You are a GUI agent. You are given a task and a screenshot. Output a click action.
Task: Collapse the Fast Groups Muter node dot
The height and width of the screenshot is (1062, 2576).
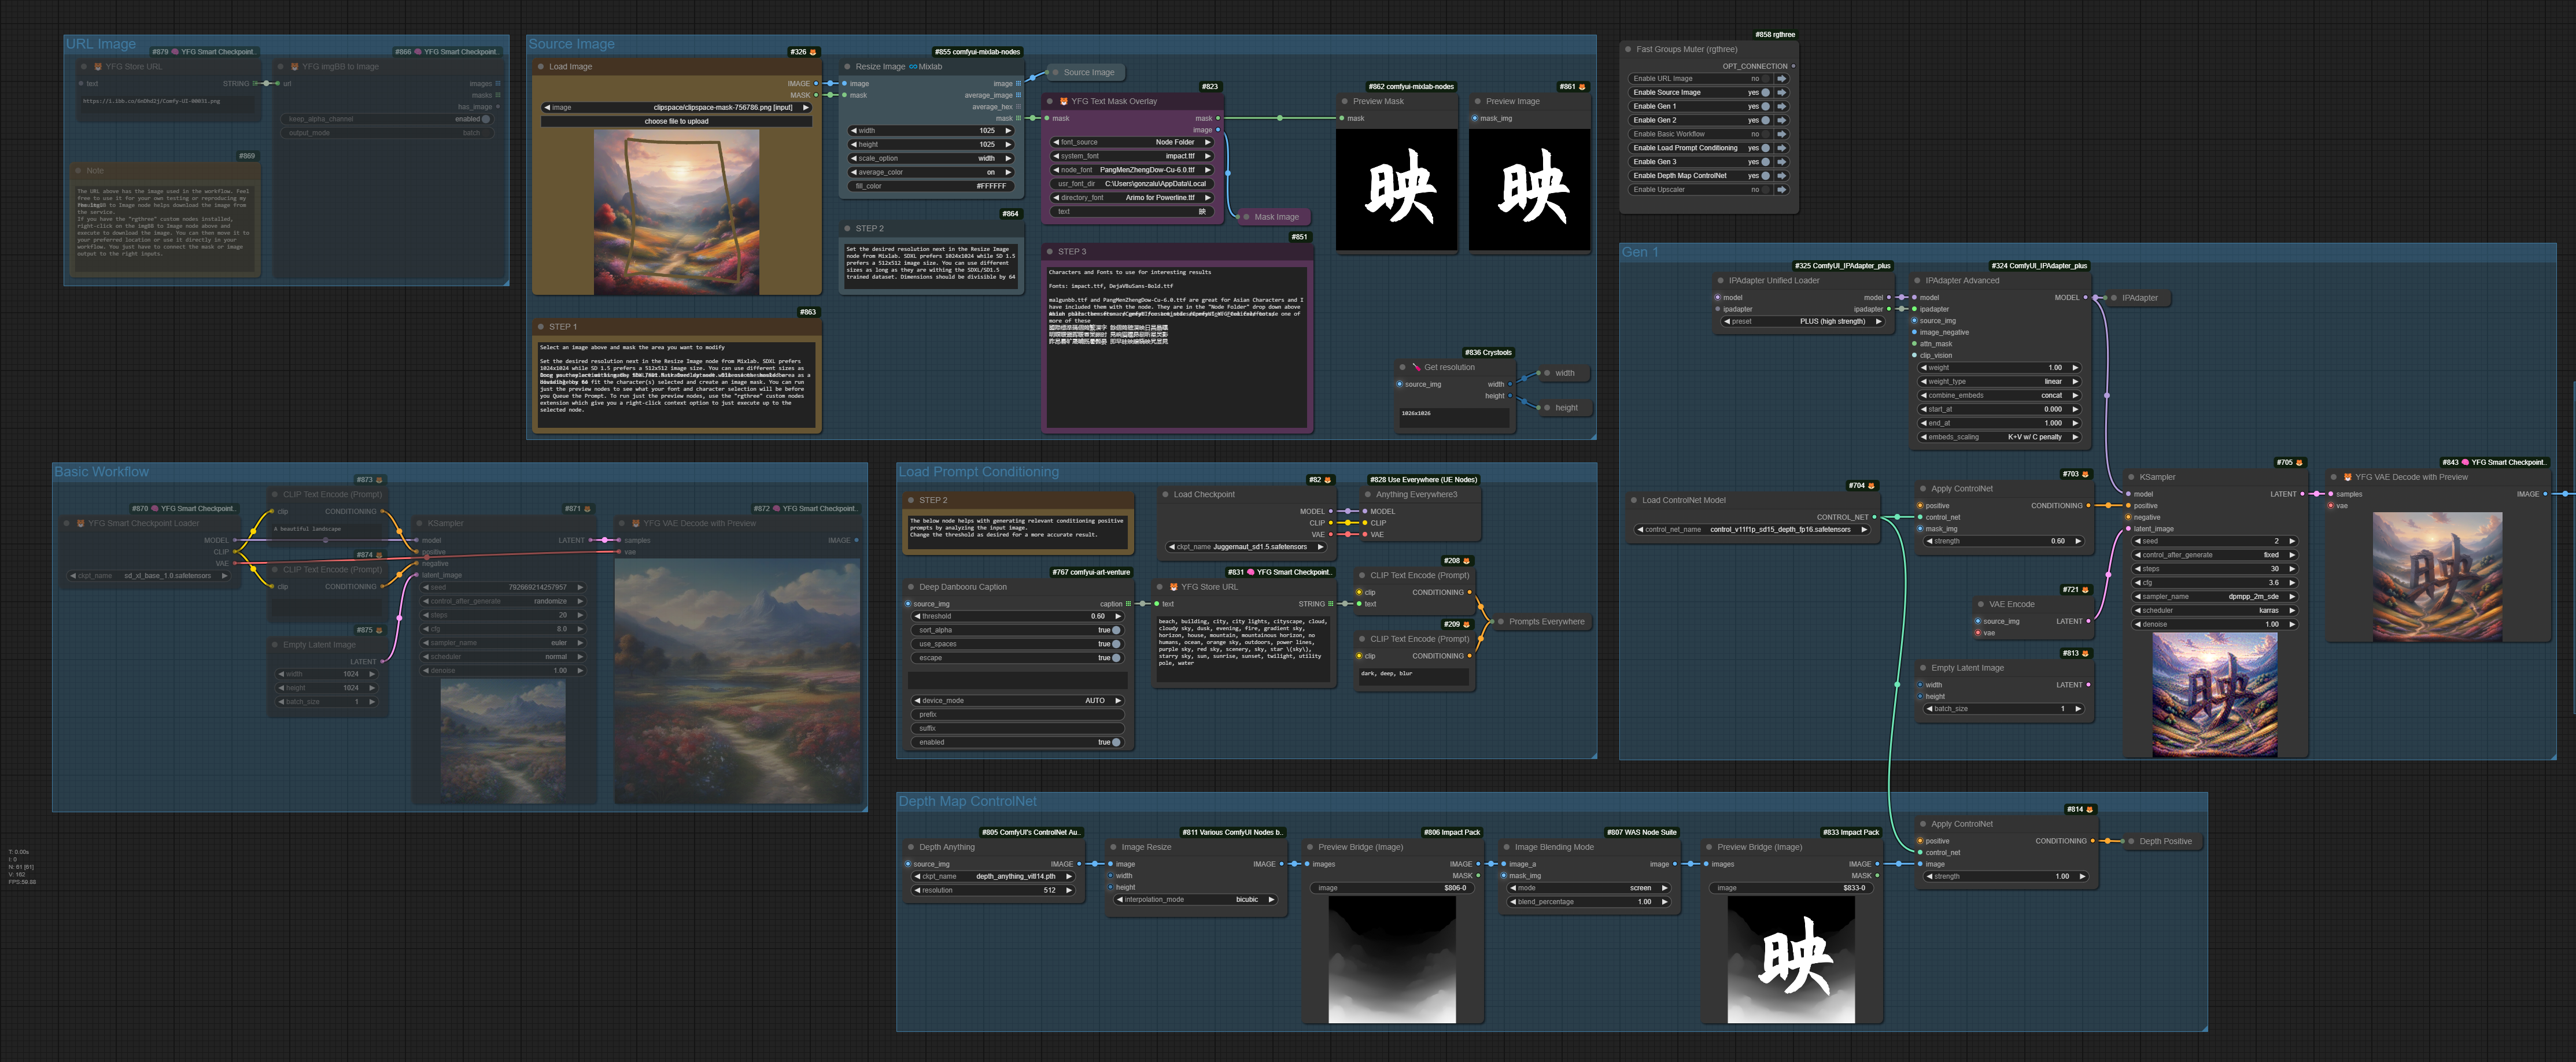1629,49
